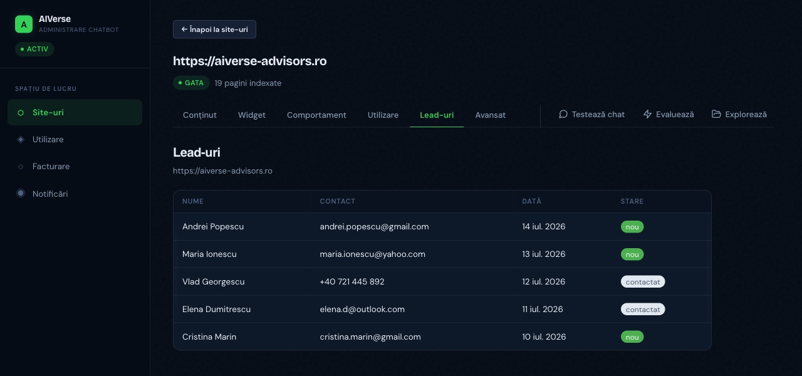Click the URL under the Lead-uri heading
The image size is (802, 376).
click(x=222, y=170)
